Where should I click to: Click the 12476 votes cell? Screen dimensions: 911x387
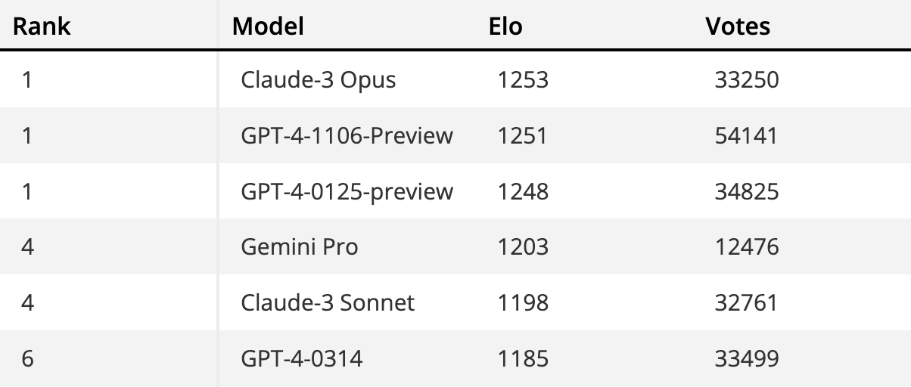[x=746, y=247]
